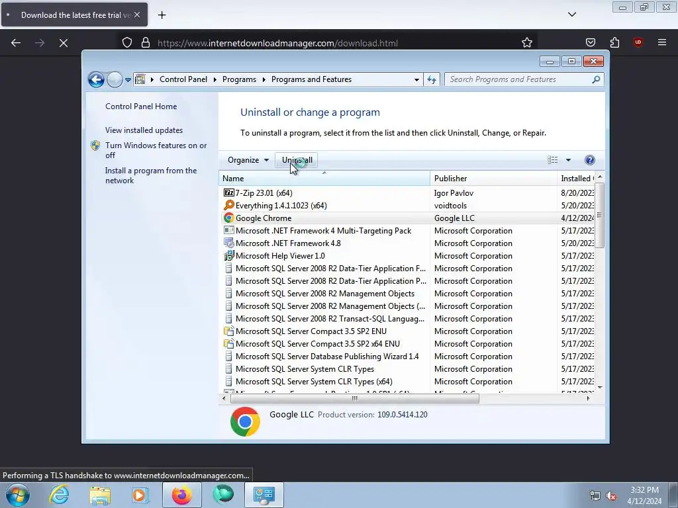The image size is (678, 508).
Task: Click the Everything magnifier program icon
Action: coord(228,205)
